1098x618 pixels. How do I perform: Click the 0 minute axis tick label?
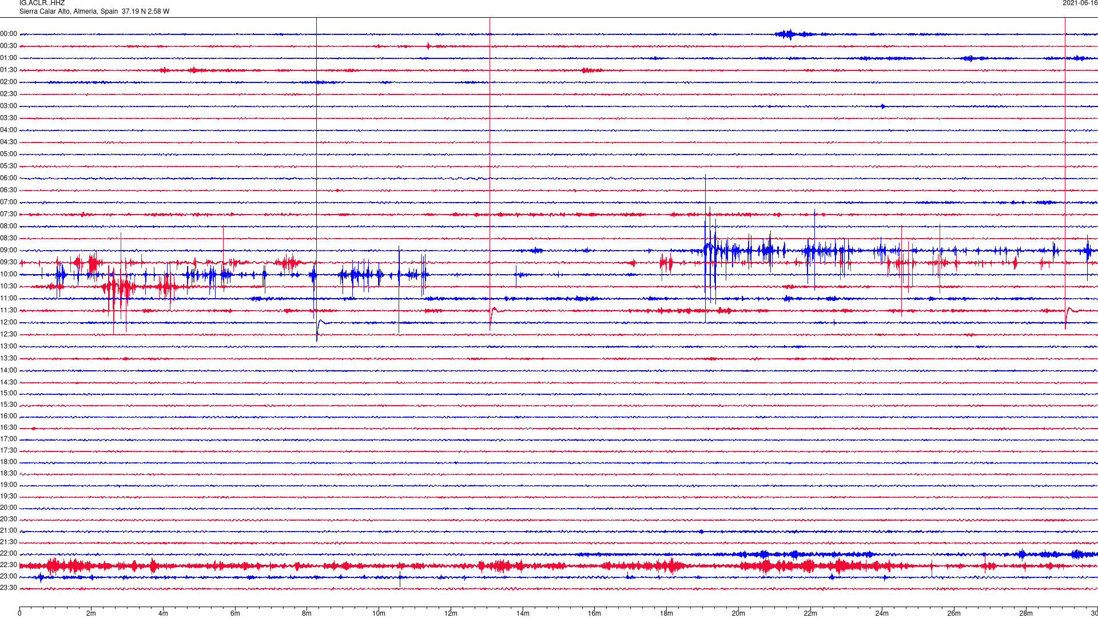click(19, 613)
